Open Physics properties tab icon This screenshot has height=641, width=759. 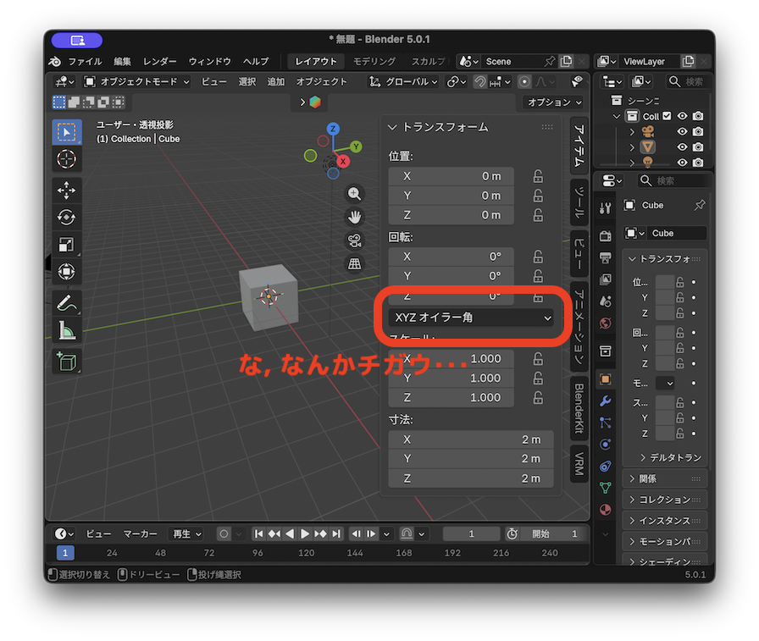pos(605,445)
